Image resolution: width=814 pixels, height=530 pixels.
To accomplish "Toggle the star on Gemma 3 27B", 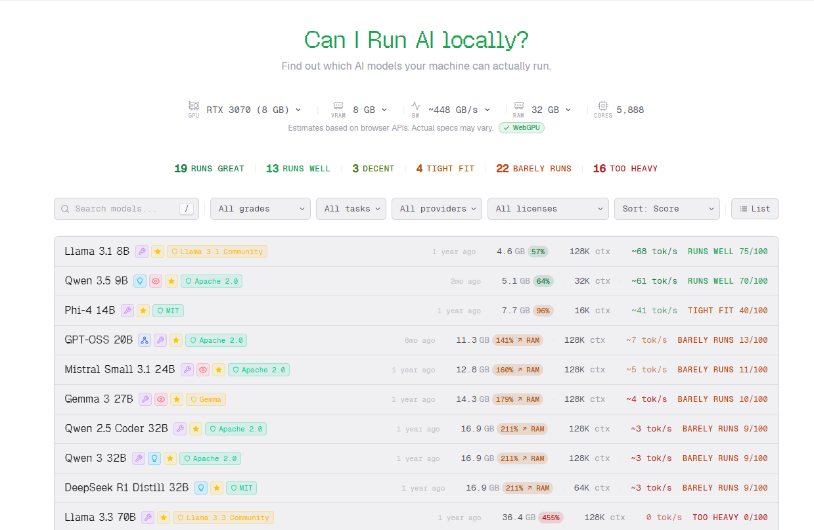I will point(176,399).
